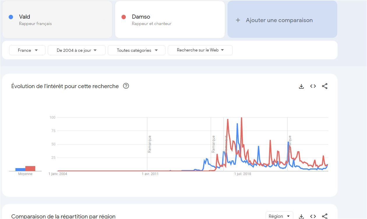Click the blue Vald color dot
Image resolution: width=367 pixels, height=219 pixels.
point(11,17)
